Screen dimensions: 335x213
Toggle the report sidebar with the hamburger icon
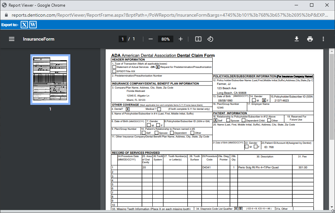click(x=11, y=39)
